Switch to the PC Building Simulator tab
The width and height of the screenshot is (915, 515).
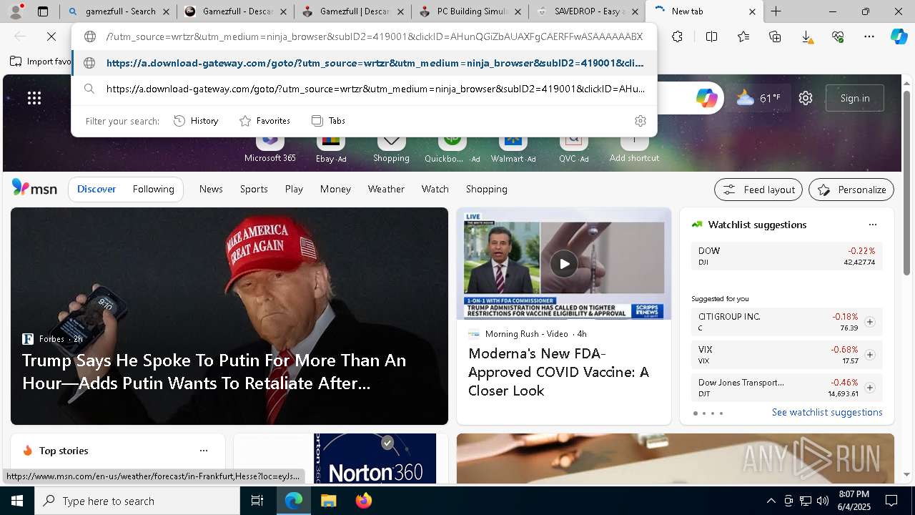tap(469, 11)
